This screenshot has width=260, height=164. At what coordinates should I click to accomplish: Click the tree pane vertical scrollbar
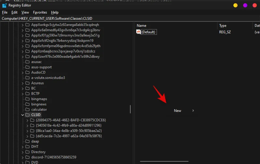click(130, 109)
